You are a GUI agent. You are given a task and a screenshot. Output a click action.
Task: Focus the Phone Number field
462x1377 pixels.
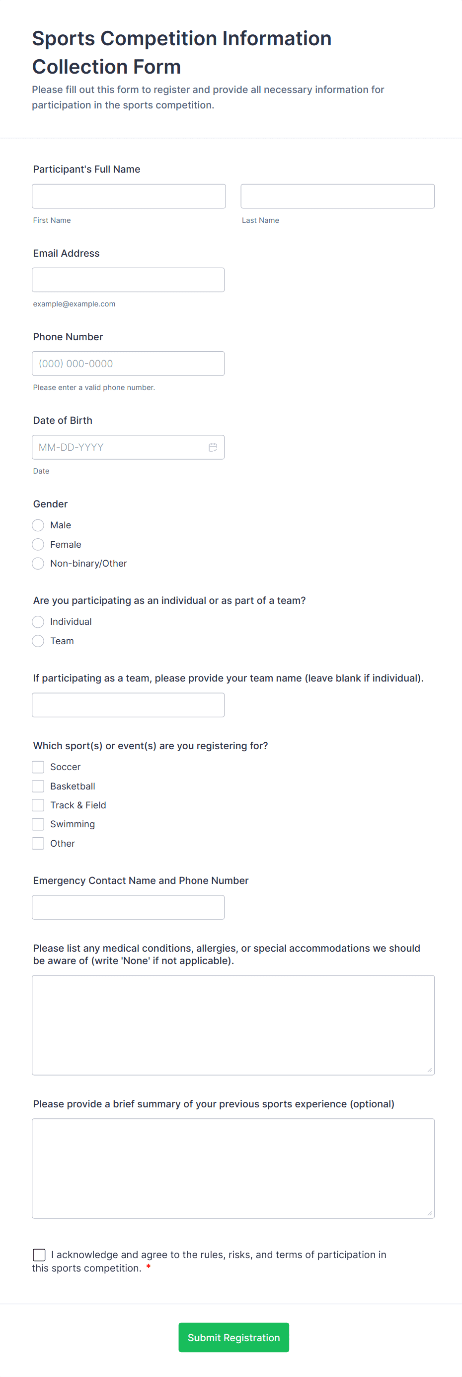(128, 364)
